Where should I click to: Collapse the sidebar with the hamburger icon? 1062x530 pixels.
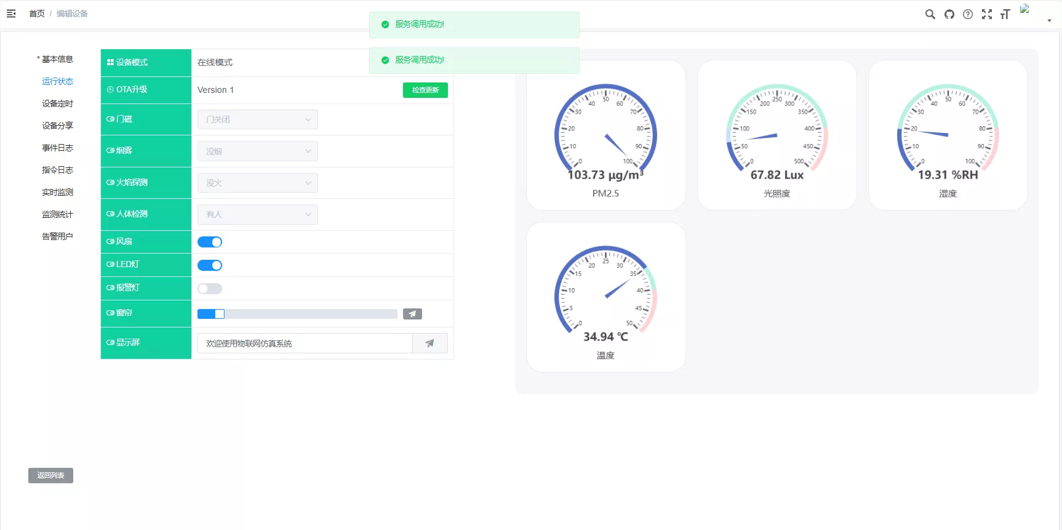pos(11,14)
